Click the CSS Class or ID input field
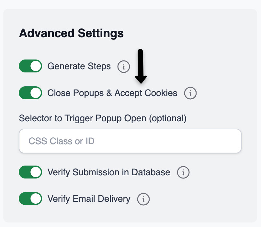The height and width of the screenshot is (227, 261). 130,141
